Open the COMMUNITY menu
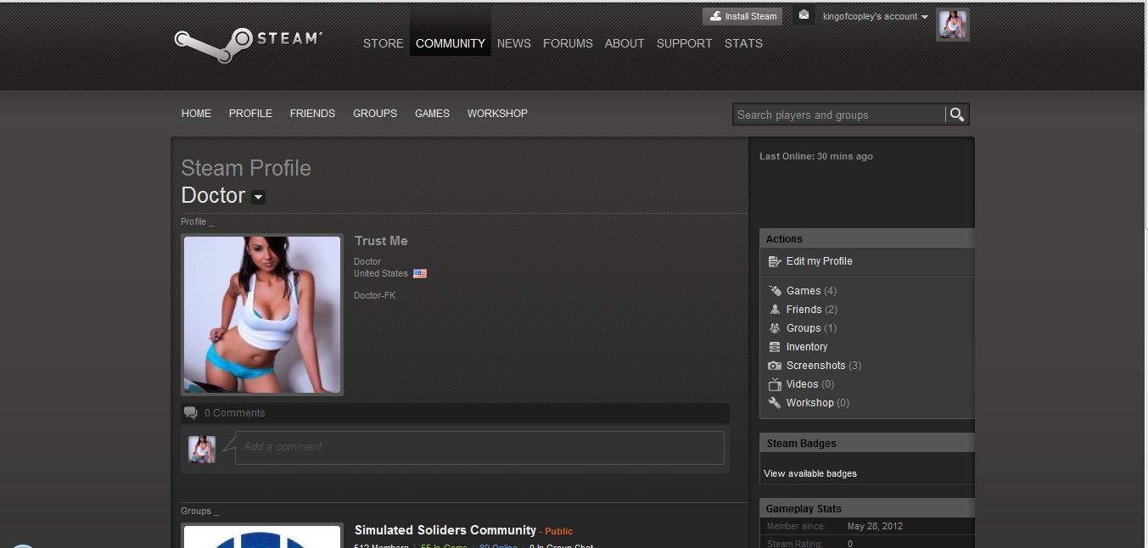 451,43
